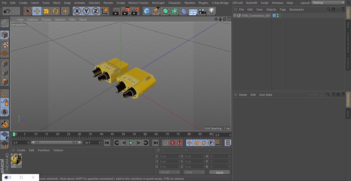The width and height of the screenshot is (351, 181).
Task: Enable the Axis modification tool
Action: point(5,93)
